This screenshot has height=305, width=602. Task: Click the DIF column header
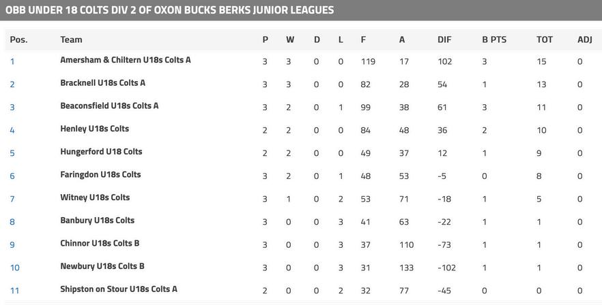[444, 39]
